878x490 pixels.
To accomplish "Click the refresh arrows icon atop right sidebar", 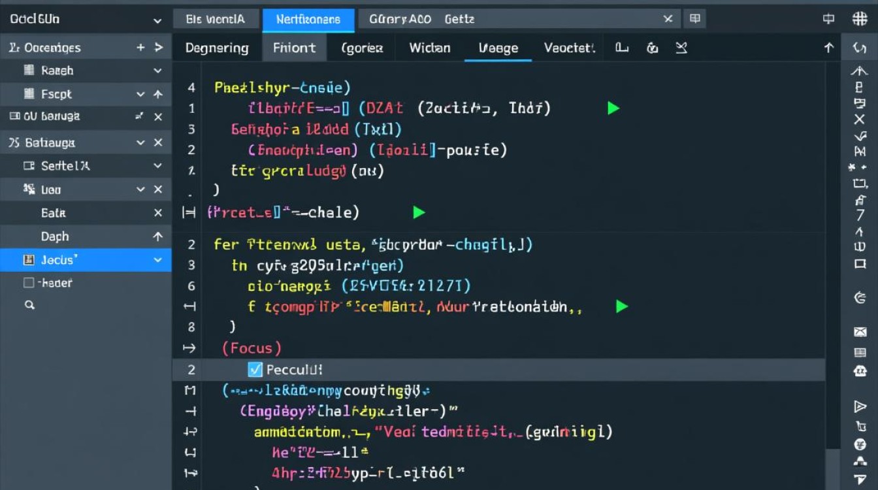I will (x=860, y=48).
